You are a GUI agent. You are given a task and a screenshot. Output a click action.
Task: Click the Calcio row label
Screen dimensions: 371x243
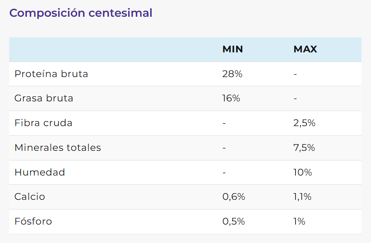tap(29, 197)
